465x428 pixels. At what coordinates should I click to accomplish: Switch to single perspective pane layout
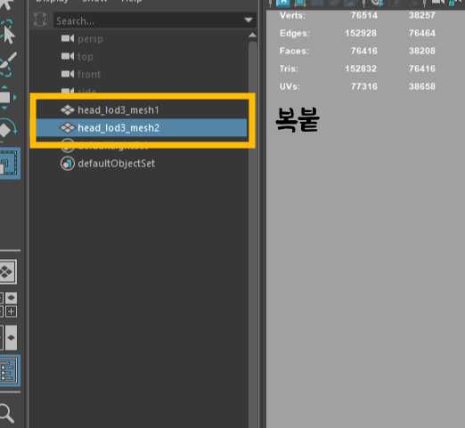click(8, 271)
